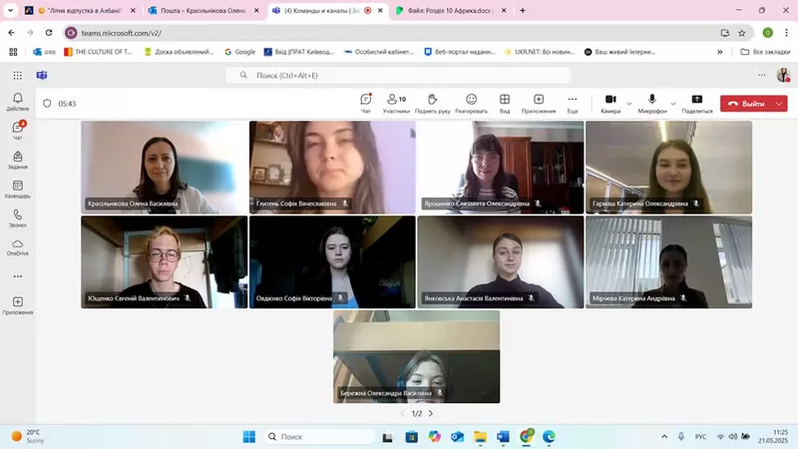Show more apps ellipsis in sidebar
The height and width of the screenshot is (449, 798).
coord(17,276)
